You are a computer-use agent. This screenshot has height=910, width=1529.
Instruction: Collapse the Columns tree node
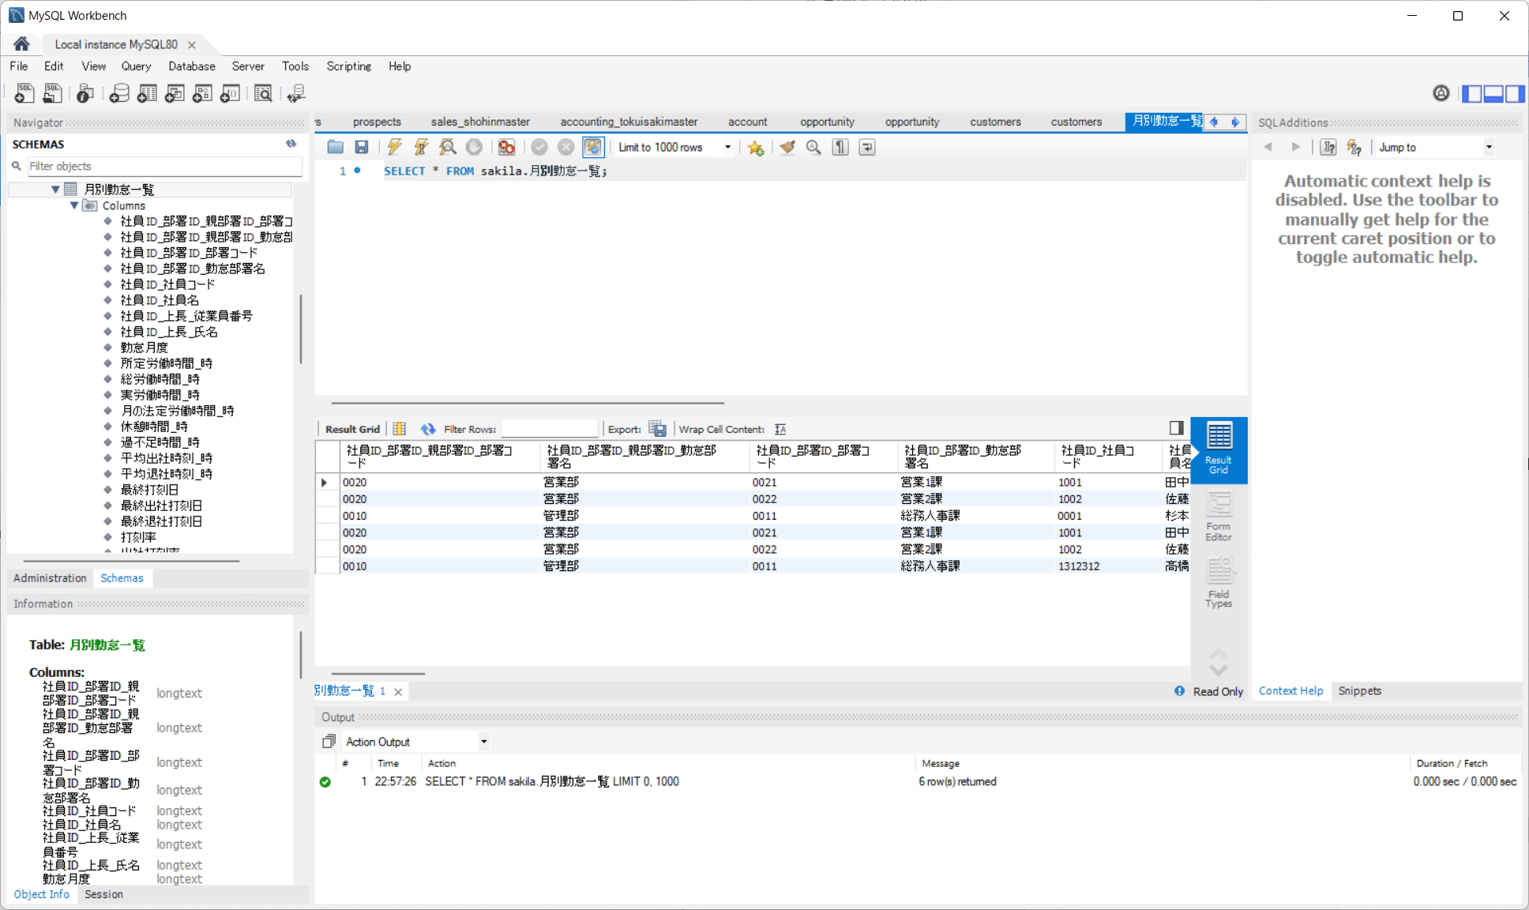tap(74, 205)
